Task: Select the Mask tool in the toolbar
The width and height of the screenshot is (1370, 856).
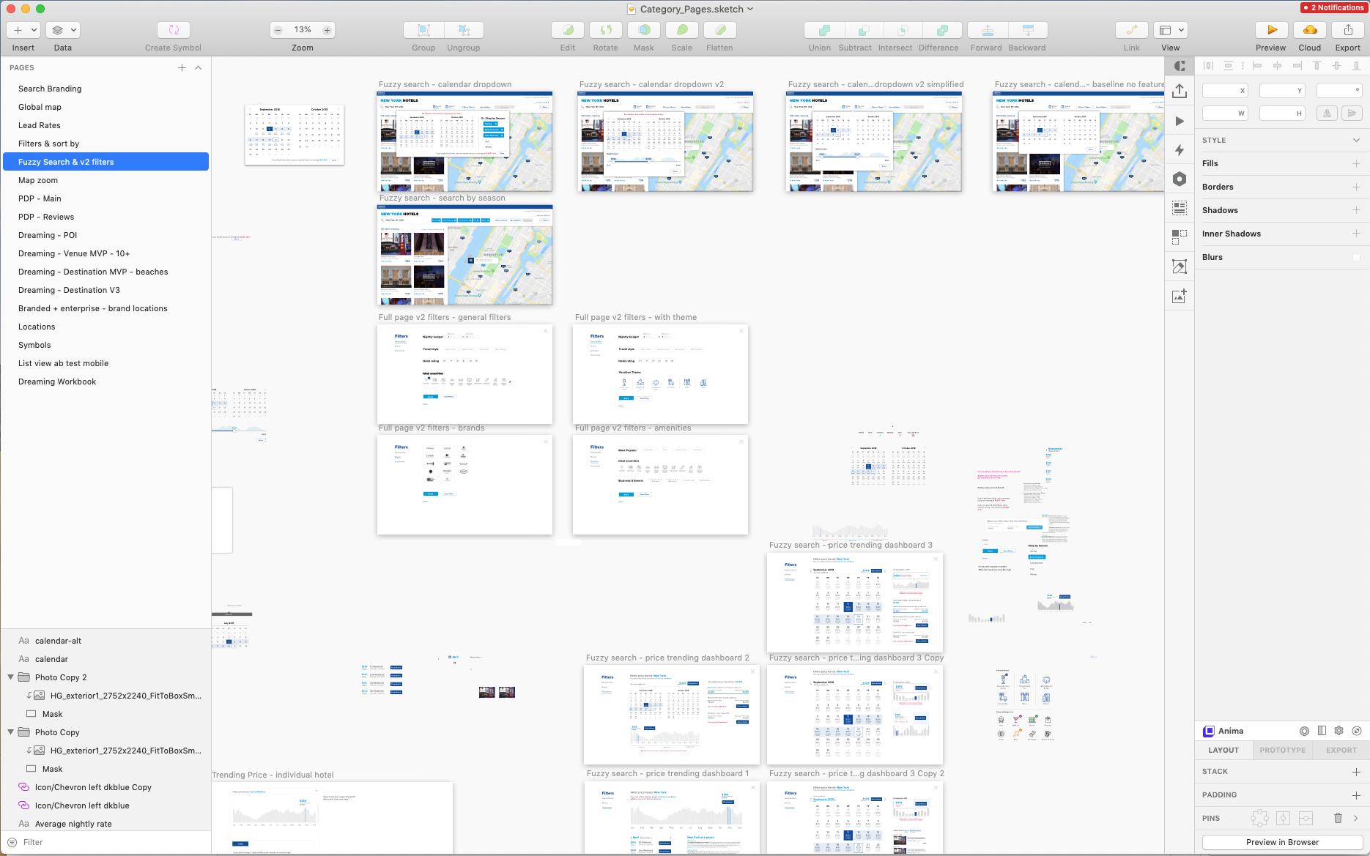Action: pos(643,30)
